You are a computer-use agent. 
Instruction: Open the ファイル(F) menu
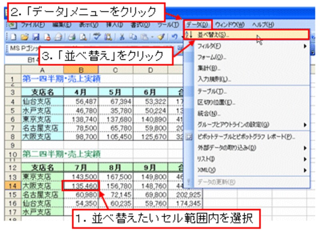pyautogui.click(x=33, y=25)
